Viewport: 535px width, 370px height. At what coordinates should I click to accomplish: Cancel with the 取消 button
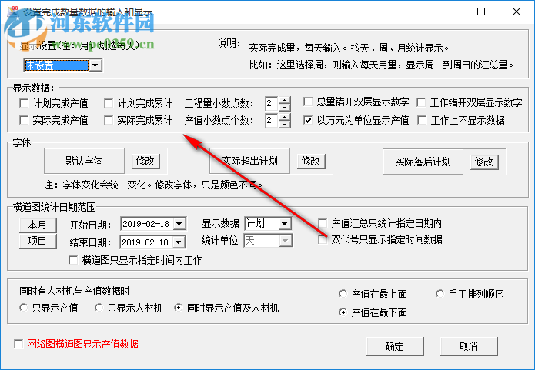pyautogui.click(x=469, y=346)
